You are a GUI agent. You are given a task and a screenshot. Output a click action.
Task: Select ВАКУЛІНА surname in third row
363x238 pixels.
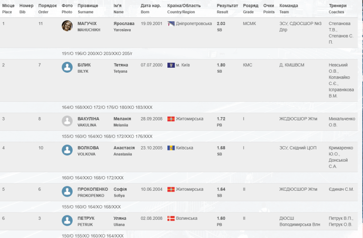(x=88, y=119)
